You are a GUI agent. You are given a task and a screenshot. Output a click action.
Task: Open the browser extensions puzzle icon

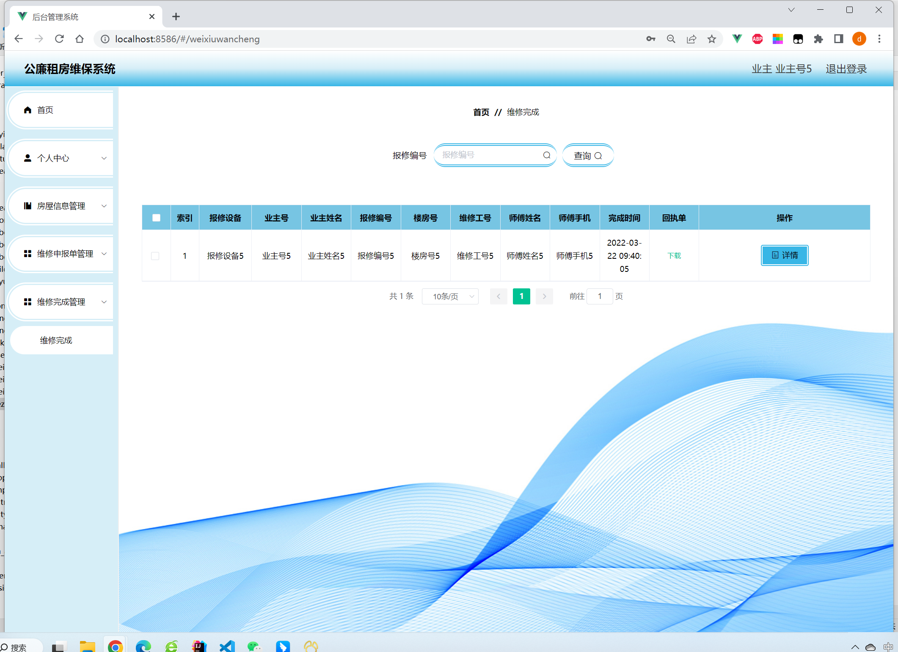tap(818, 39)
